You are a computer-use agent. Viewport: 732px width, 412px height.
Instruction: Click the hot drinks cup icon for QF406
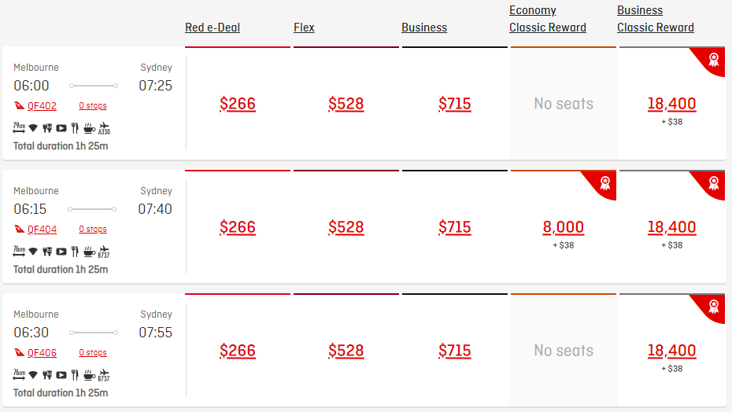tap(89, 375)
